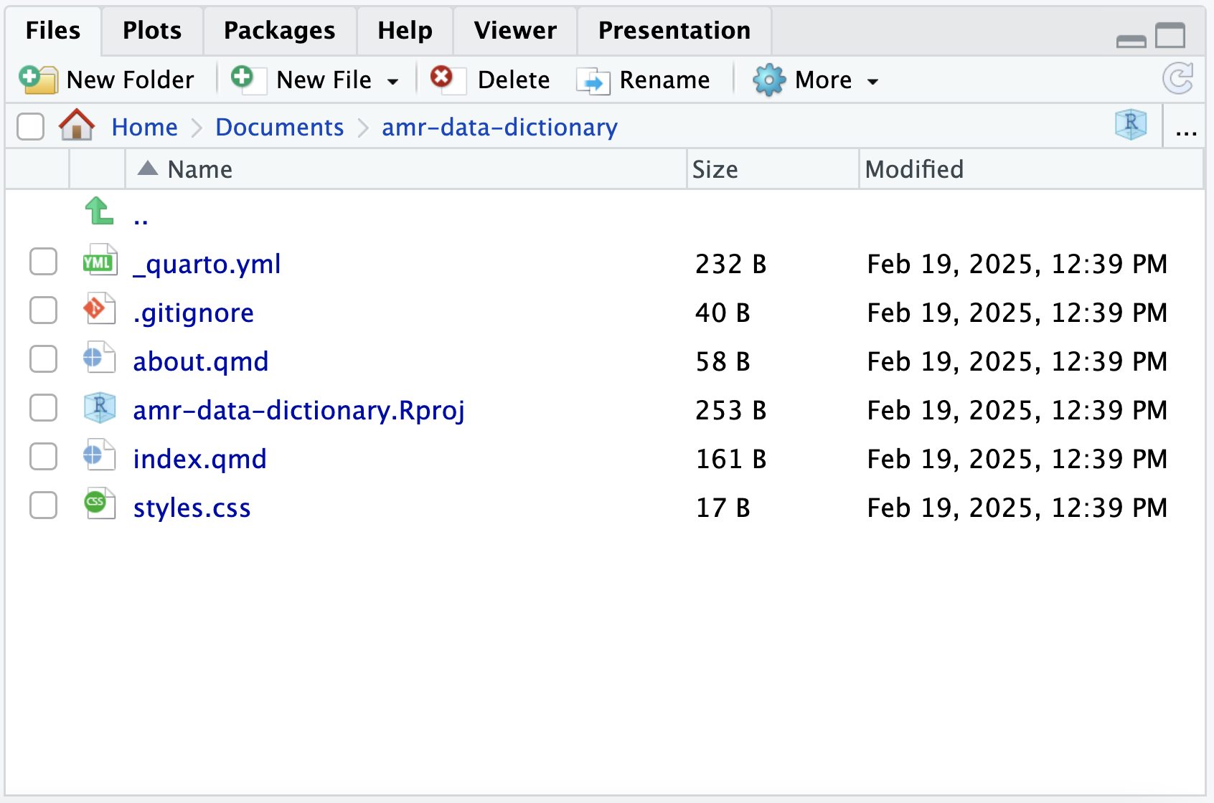
Task: Refresh the file listing
Action: [x=1178, y=79]
